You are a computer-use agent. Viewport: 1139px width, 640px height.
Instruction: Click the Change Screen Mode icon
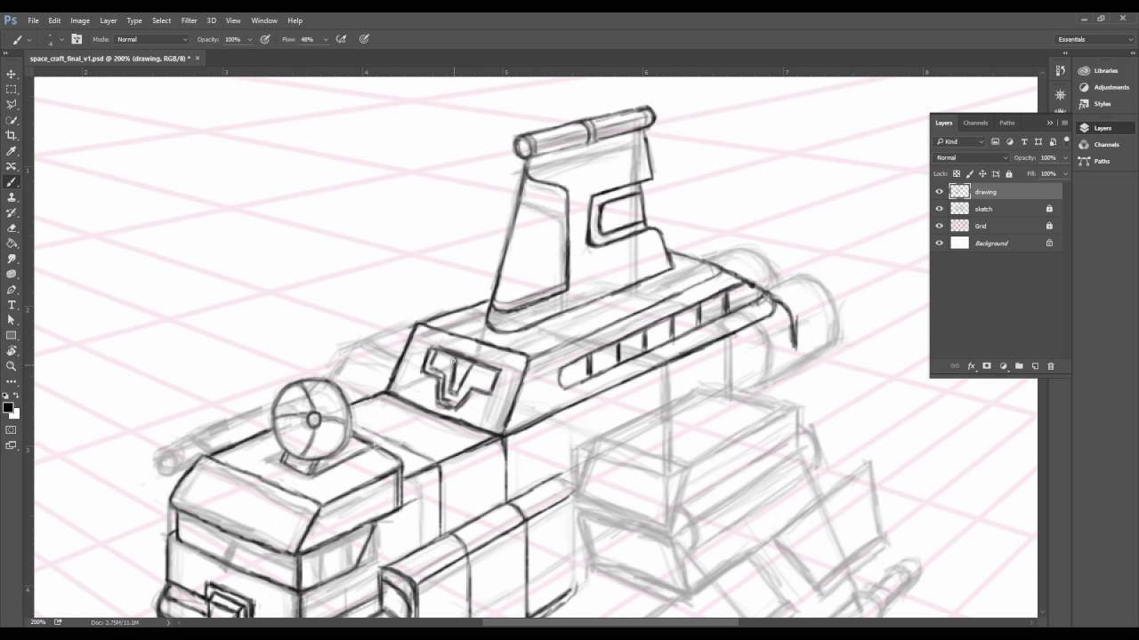point(12,445)
